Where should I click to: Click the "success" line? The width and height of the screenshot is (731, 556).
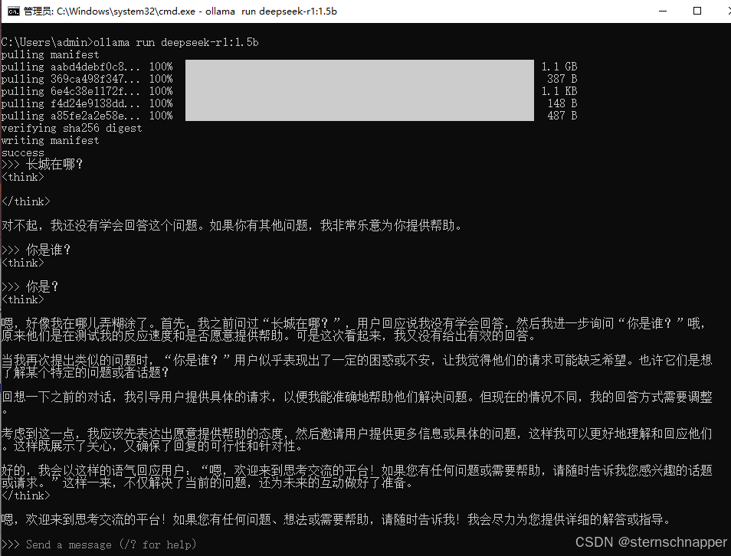(x=22, y=152)
